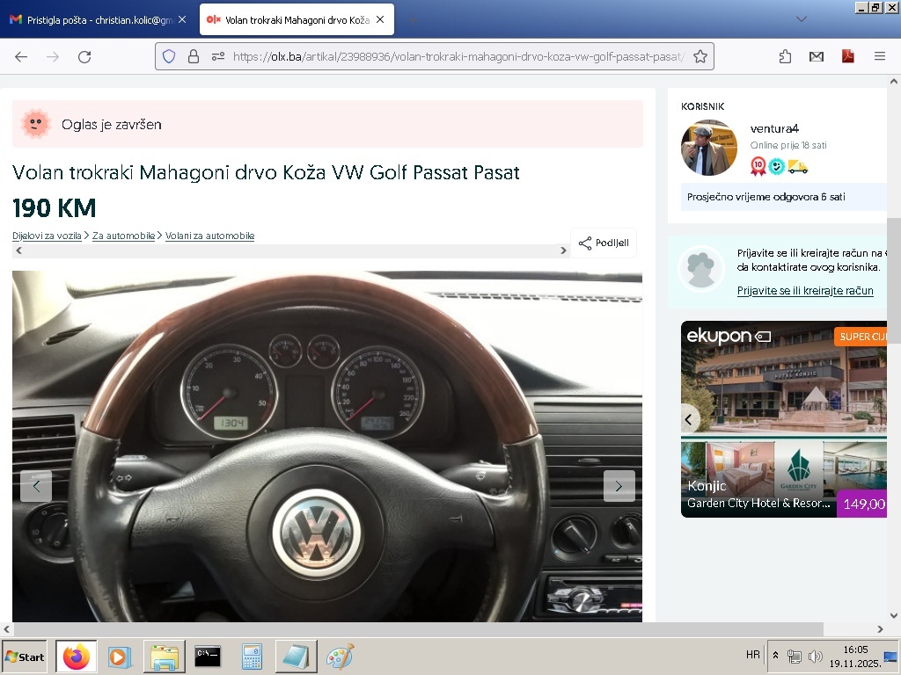The width and height of the screenshot is (901, 675).
Task: Click the 149,00 price tag
Action: [862, 504]
